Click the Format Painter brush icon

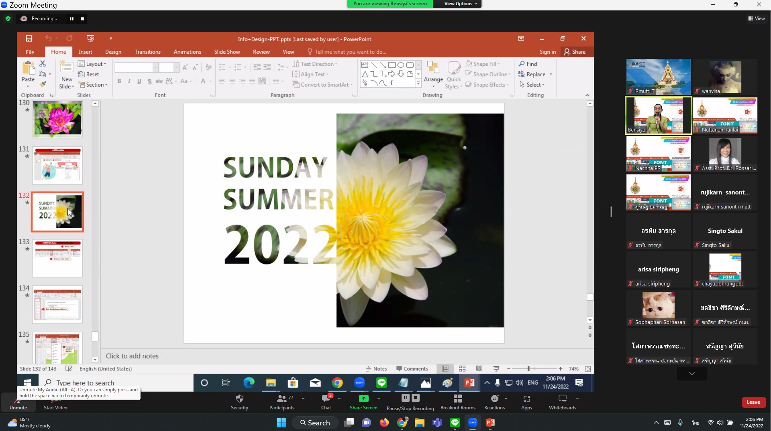(x=43, y=84)
